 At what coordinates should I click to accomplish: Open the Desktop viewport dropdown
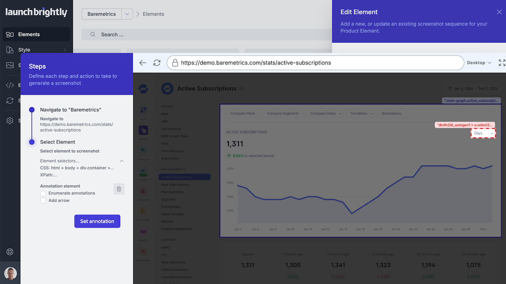click(x=479, y=63)
